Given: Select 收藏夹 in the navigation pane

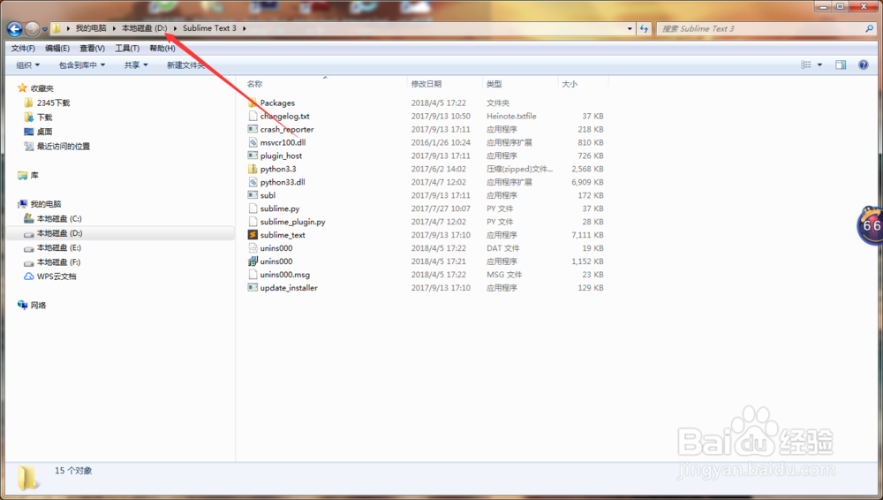Looking at the screenshot, I should coord(42,88).
